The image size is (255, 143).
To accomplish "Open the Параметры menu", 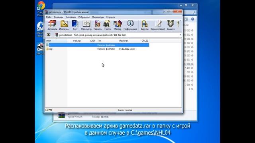I will [98, 17].
